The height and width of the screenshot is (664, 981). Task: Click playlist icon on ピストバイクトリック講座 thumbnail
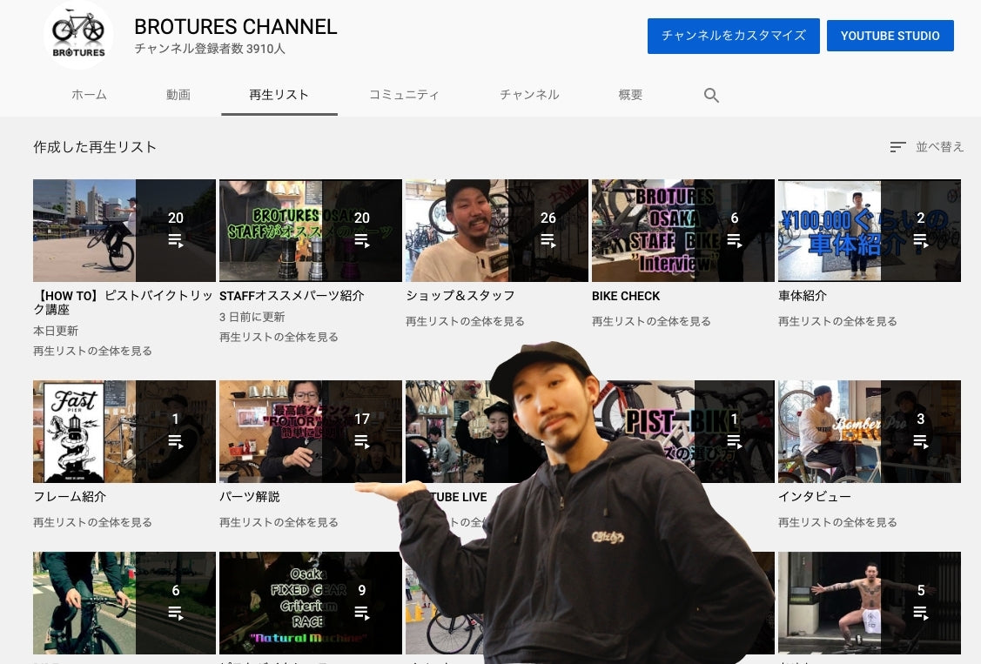pyautogui.click(x=176, y=241)
